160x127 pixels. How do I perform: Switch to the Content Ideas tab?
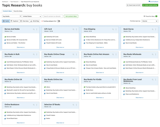coord(7,11)
